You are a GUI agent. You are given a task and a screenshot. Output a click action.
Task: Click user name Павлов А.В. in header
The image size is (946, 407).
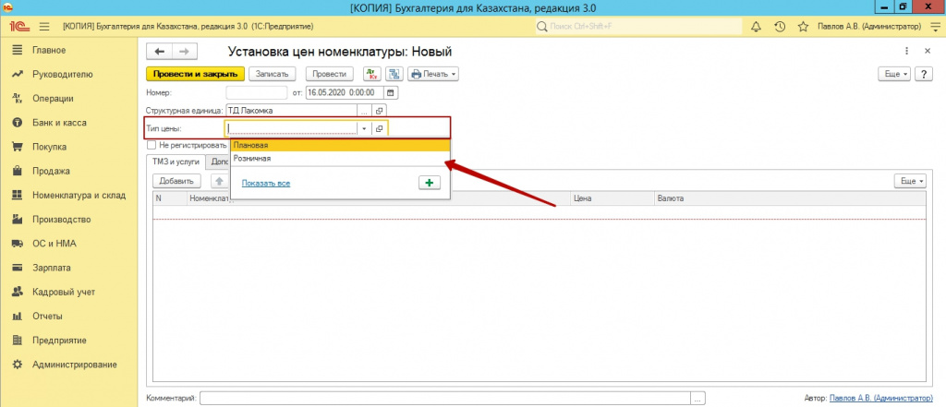coord(868,27)
